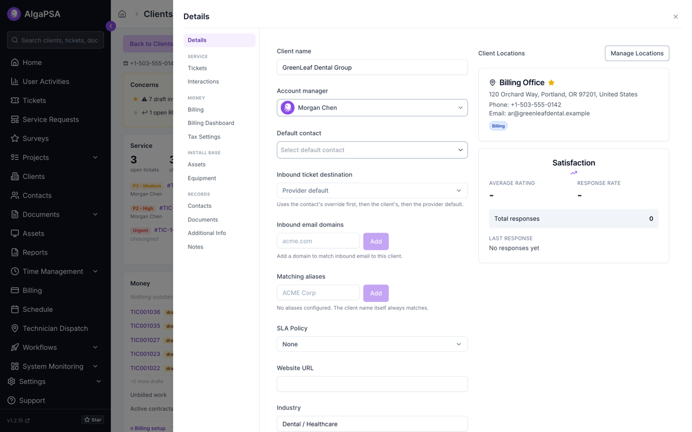Open Additional Info section
692x432 pixels.
click(206, 233)
